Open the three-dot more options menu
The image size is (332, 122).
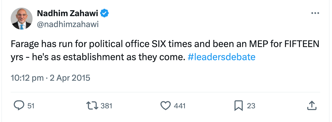pos(315,13)
